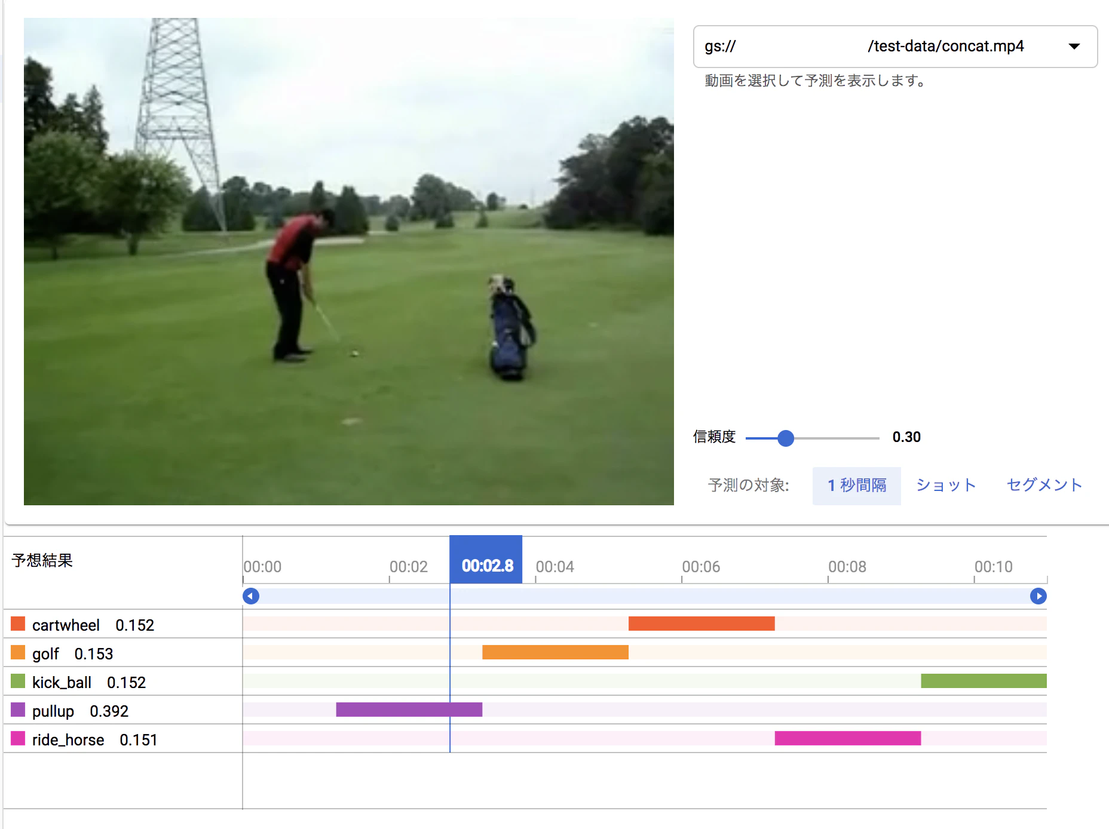Click the confidence slider handle
The height and width of the screenshot is (829, 1109).
pyautogui.click(x=786, y=438)
